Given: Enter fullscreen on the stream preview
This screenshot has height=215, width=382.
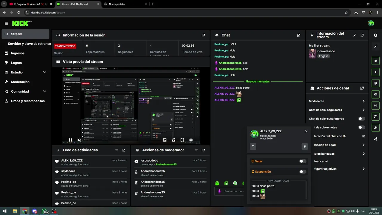Looking at the screenshot, I should coord(182,140).
